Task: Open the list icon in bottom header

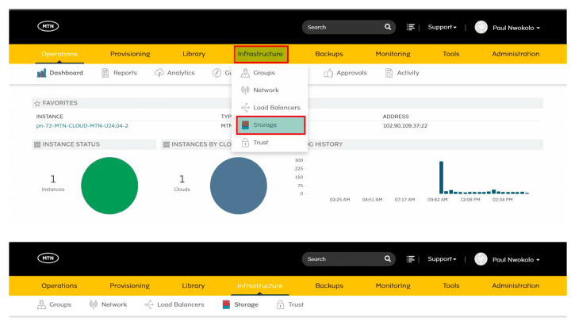Action: tap(411, 258)
